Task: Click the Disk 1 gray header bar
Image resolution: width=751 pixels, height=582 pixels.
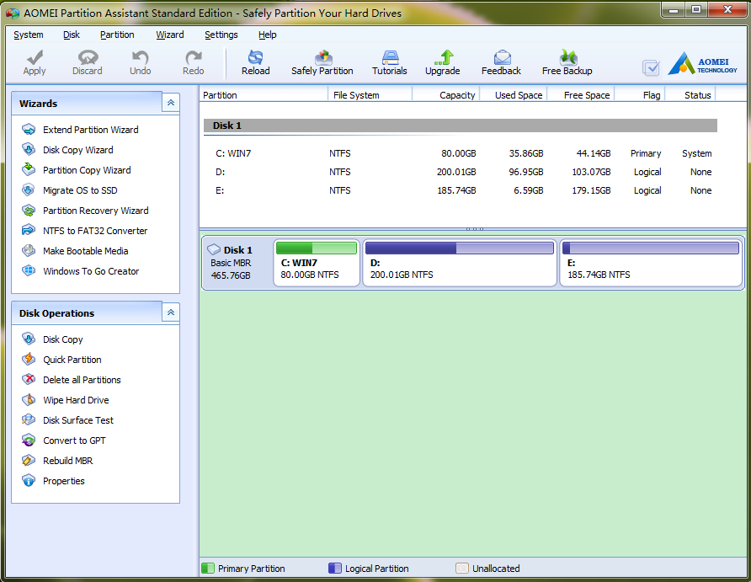Action: (460, 125)
